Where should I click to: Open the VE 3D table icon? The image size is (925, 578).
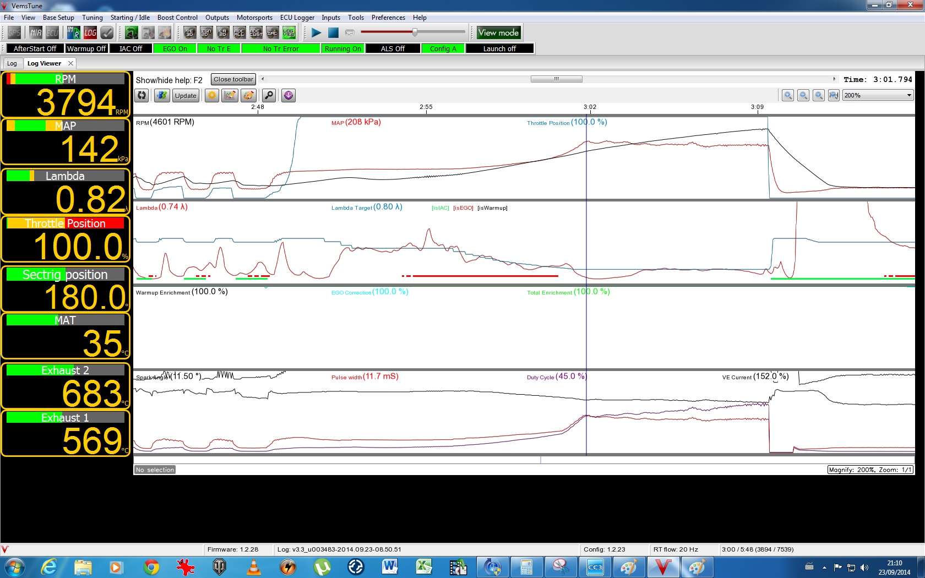[x=190, y=33]
